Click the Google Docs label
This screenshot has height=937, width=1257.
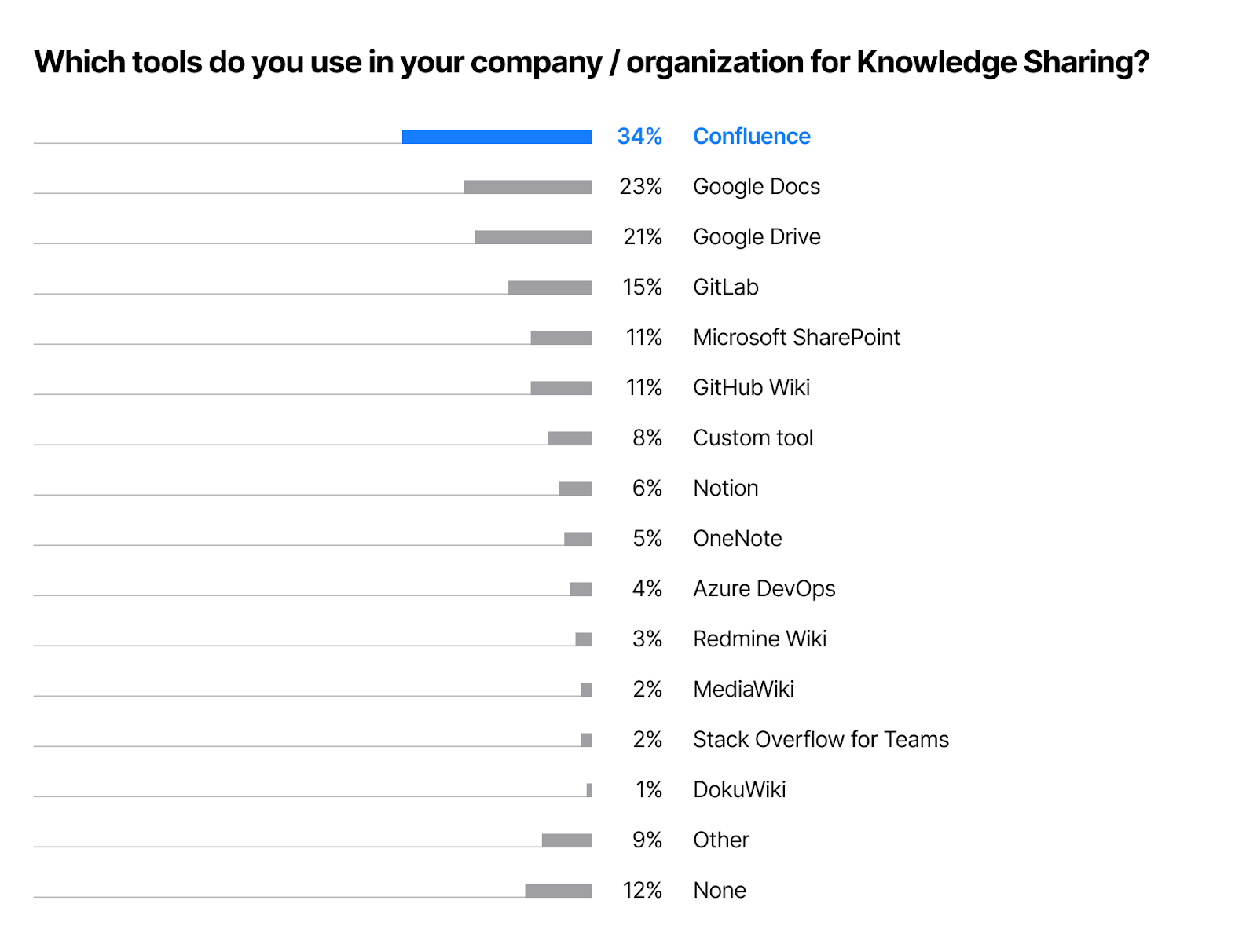coord(757,187)
